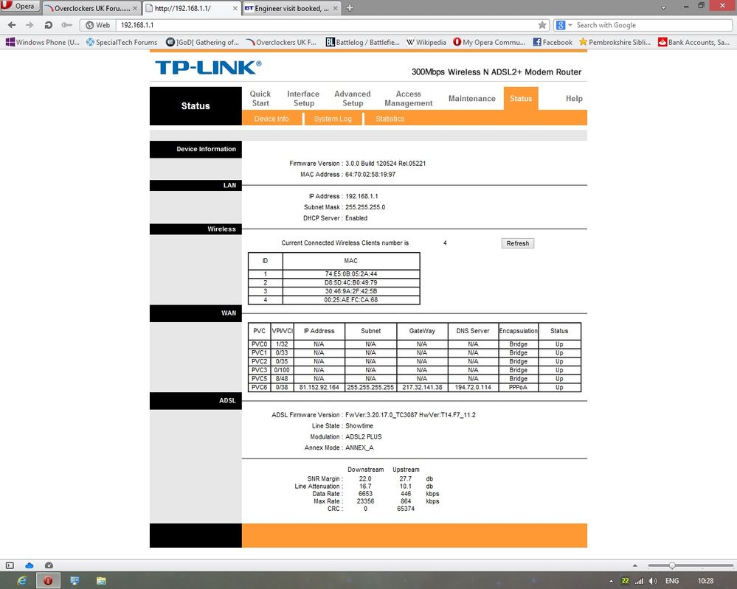Click MAC address 74:E5:0B:05:2A:44
The height and width of the screenshot is (589, 737).
(350, 273)
